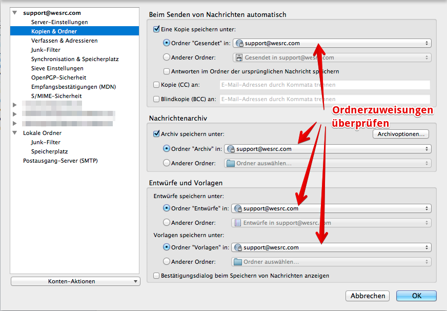
Task: Open Junk-Filter under Lokale Ordner
Action: click(46, 142)
